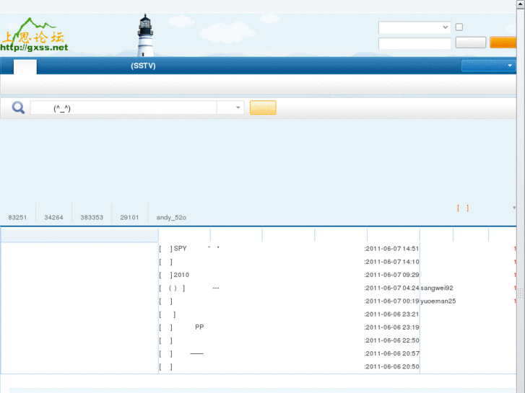Click the gray login button
Screen dimensions: 525x393
(470, 43)
